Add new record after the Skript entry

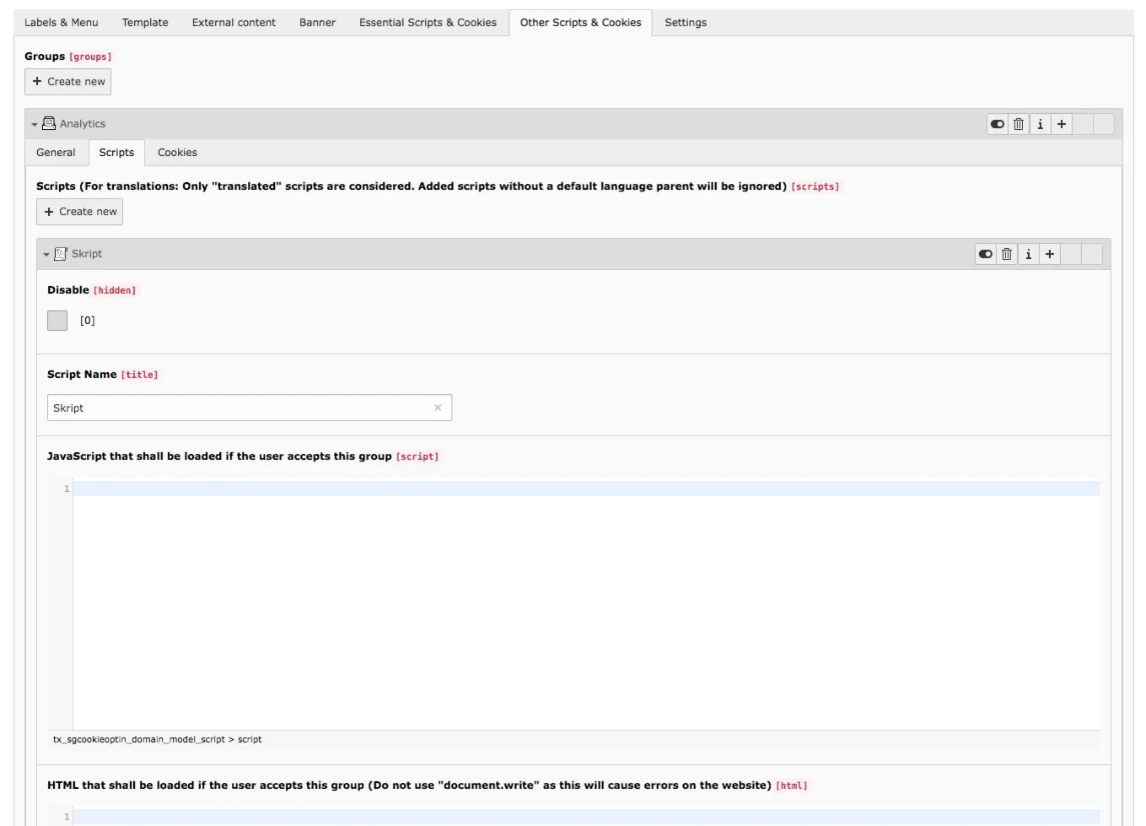click(1049, 253)
